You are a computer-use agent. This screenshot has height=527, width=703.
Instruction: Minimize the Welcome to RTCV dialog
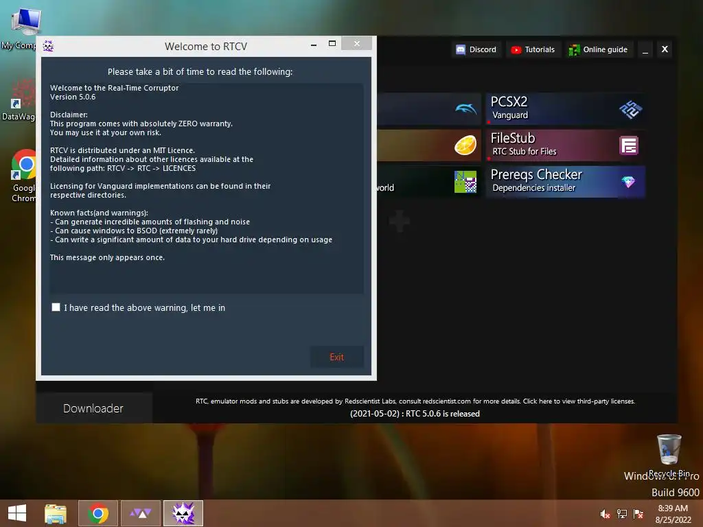click(314, 45)
